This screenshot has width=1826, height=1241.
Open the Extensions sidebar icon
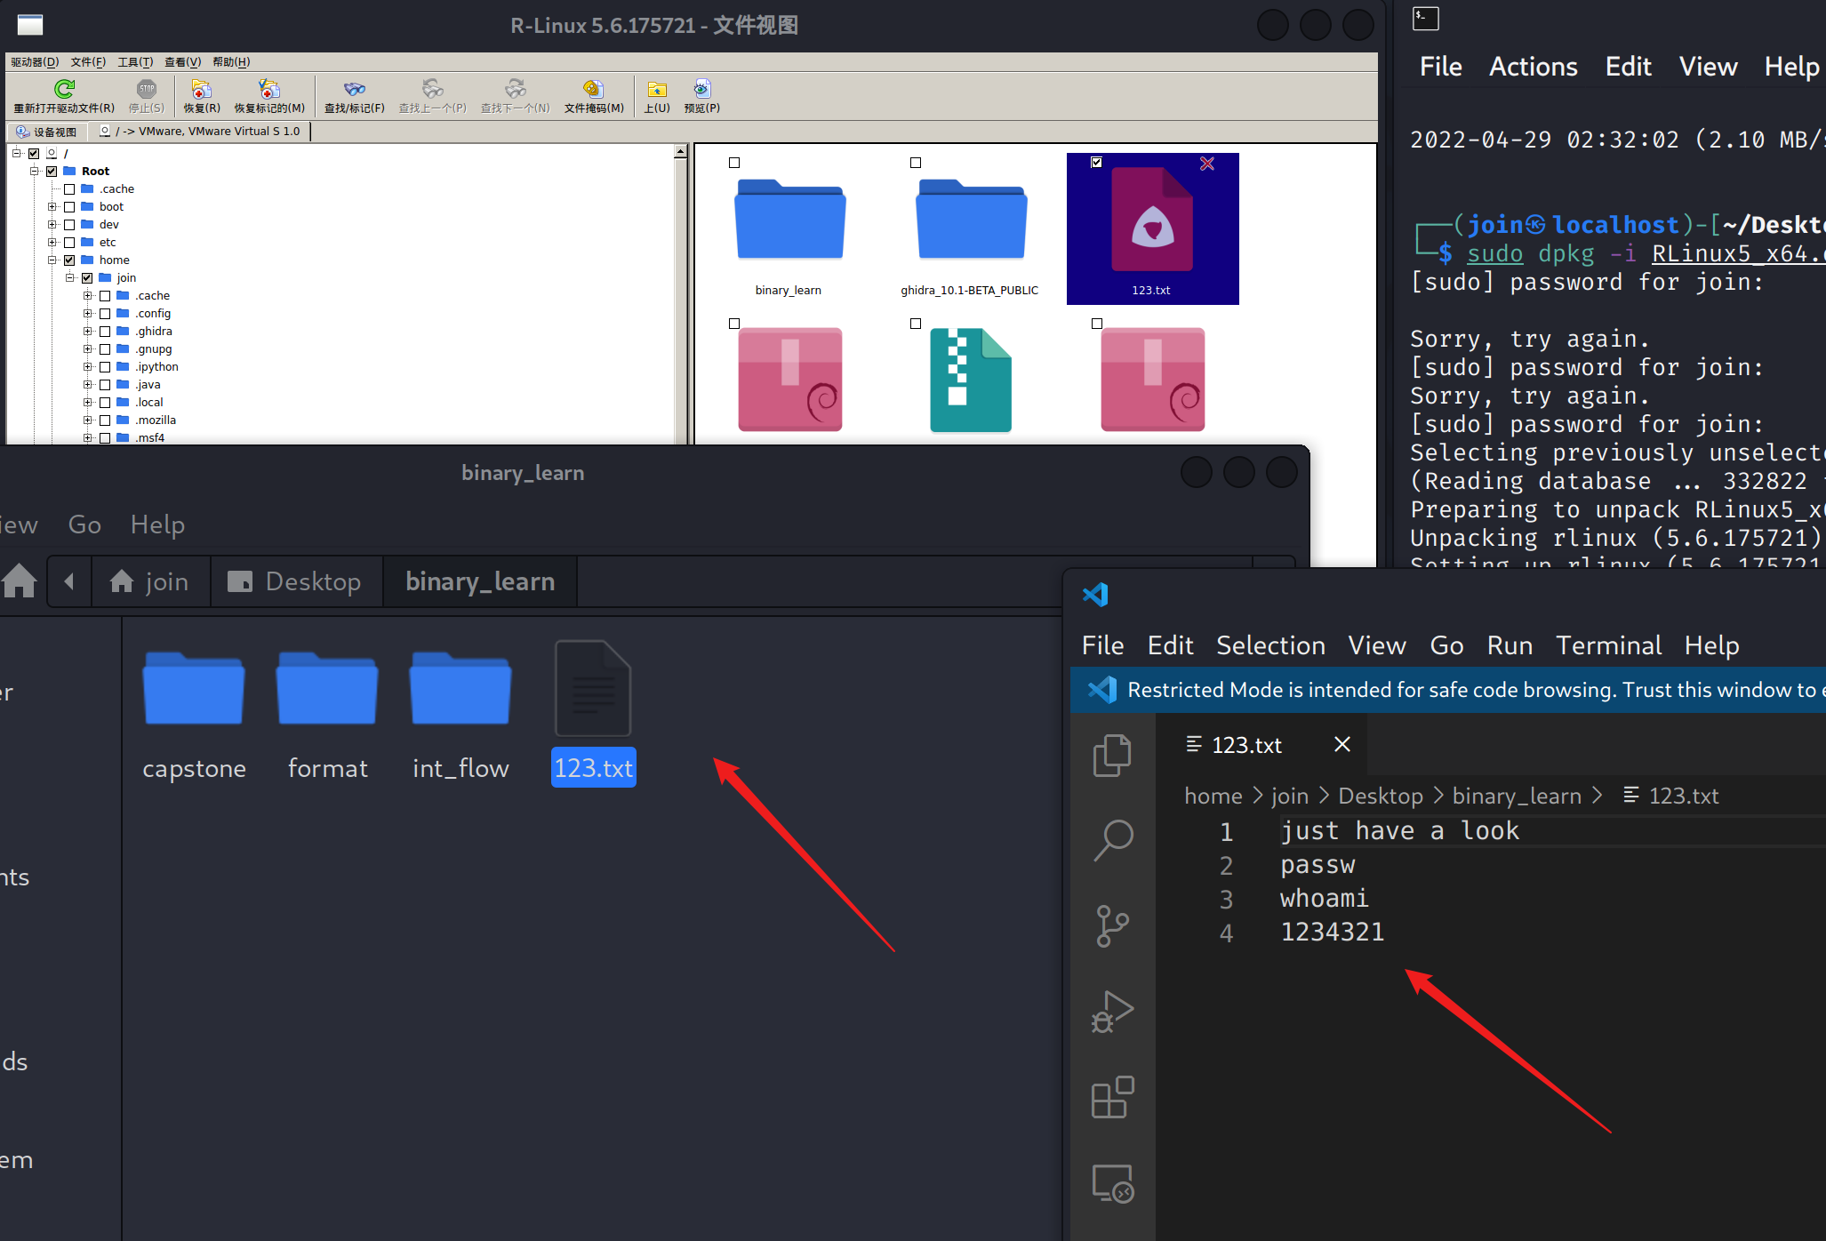(1112, 1097)
